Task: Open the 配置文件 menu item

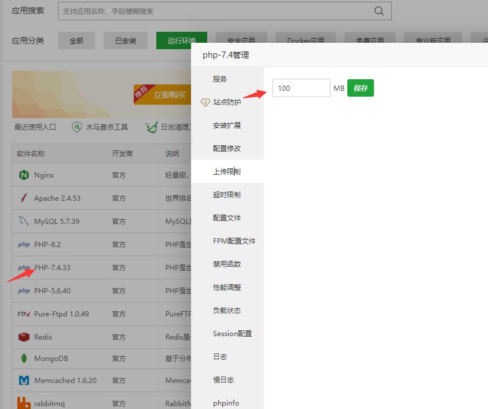Action: [228, 218]
